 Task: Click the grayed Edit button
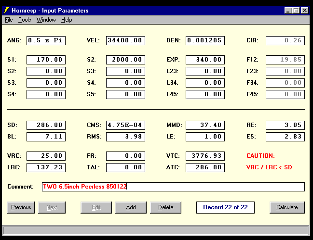(x=96, y=207)
